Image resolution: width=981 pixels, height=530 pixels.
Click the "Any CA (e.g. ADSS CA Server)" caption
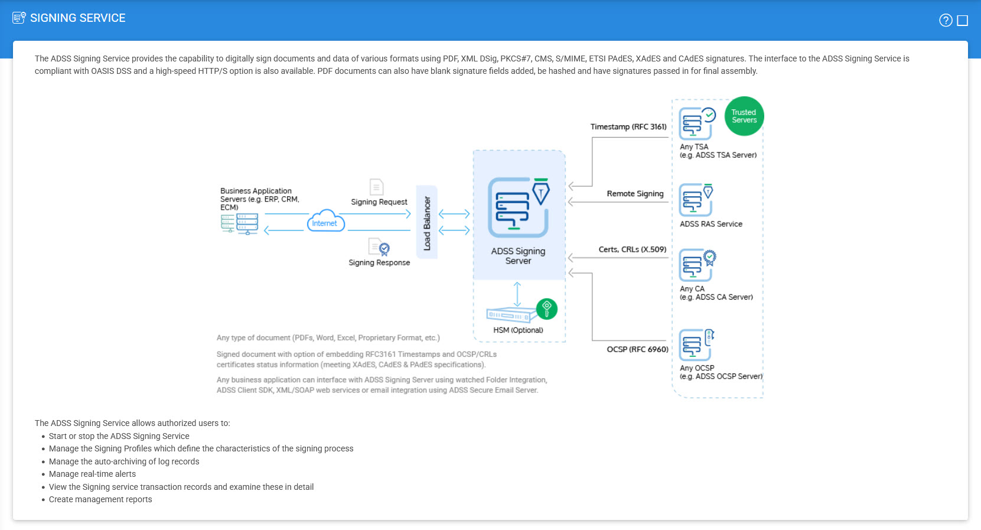(x=716, y=293)
